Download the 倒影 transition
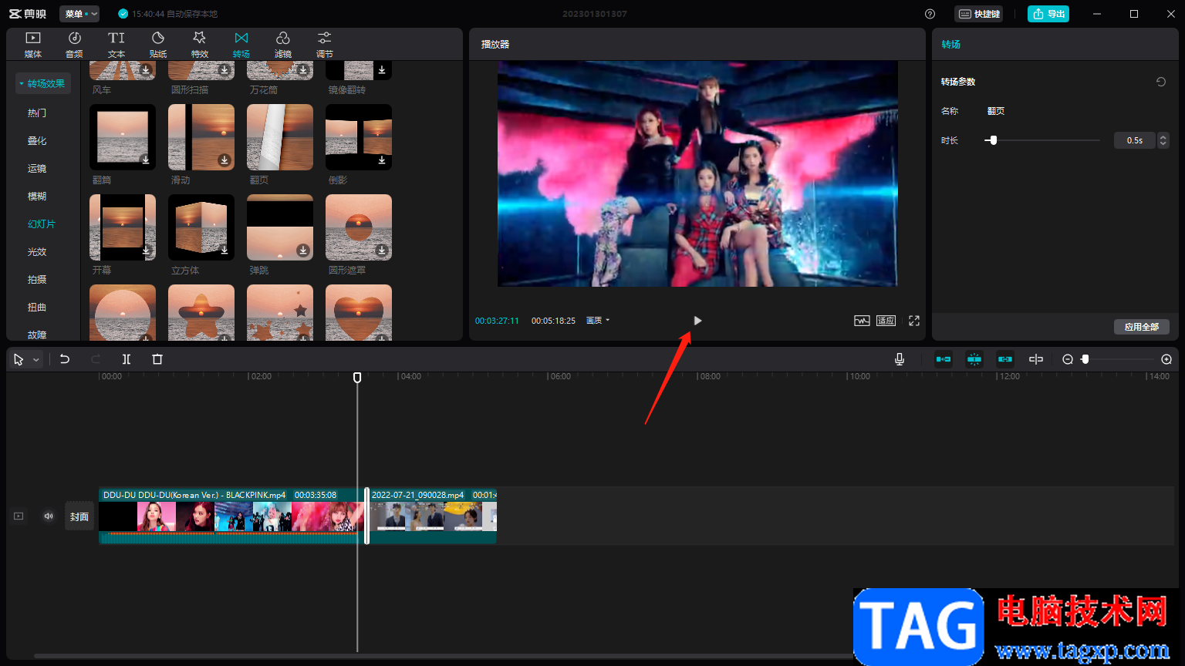 381,160
